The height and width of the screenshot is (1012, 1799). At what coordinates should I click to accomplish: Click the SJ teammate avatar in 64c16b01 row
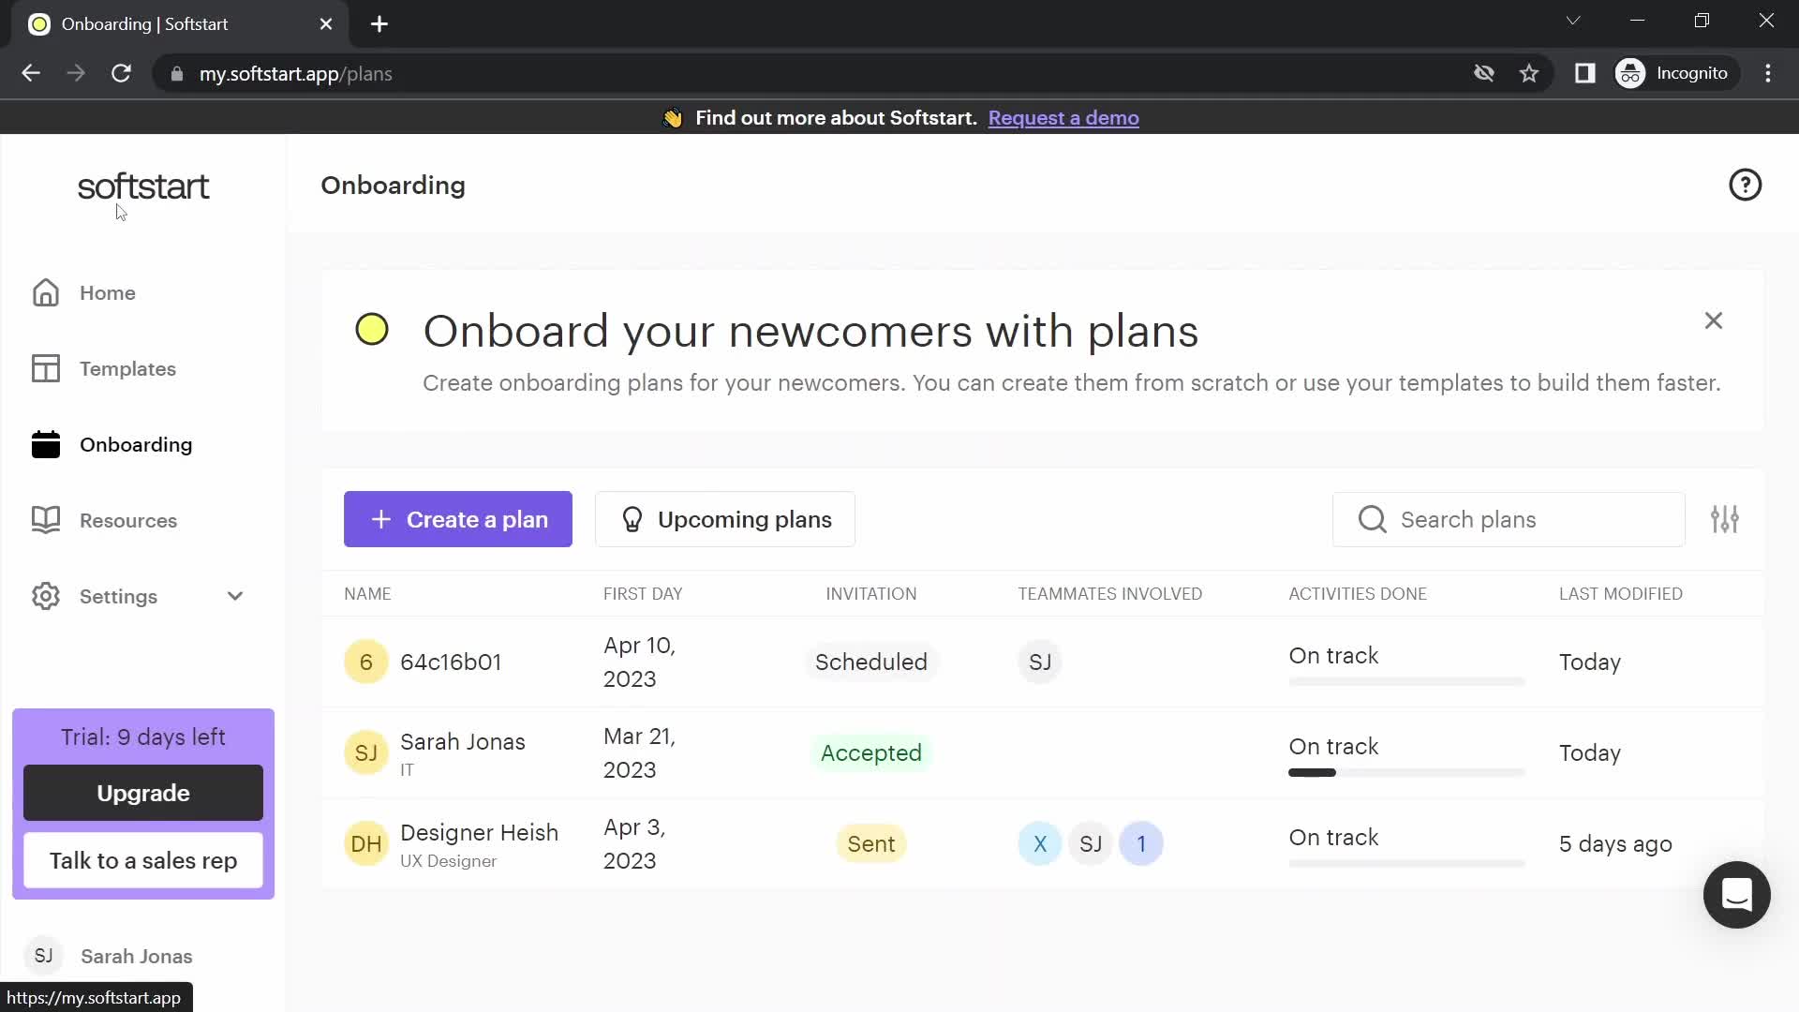tap(1040, 662)
